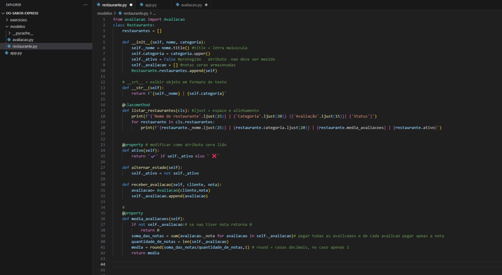
Task: Click the '@property' decorator on line 23
Action: click(133, 145)
